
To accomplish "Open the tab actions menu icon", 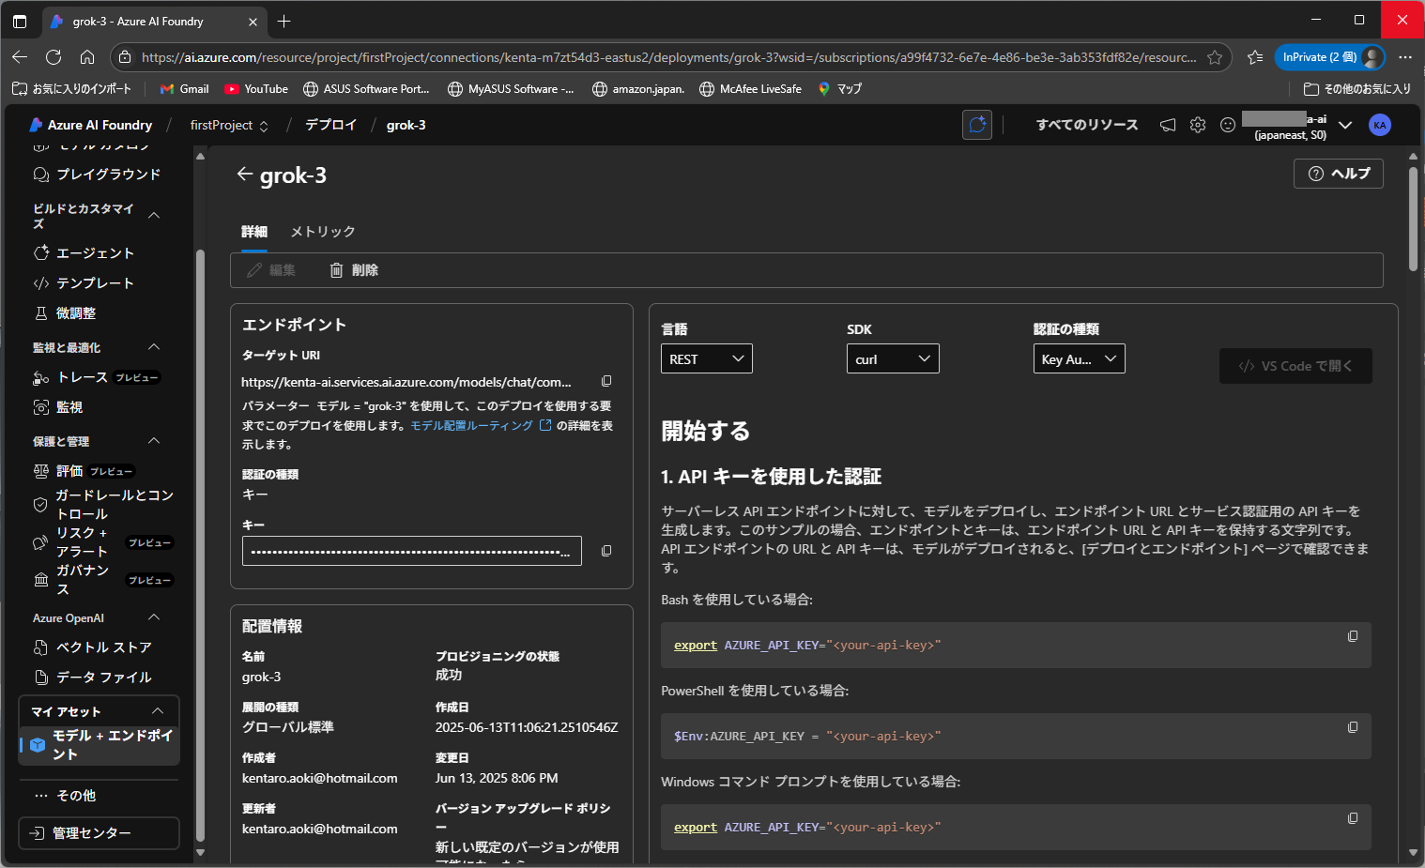I will click(x=20, y=21).
